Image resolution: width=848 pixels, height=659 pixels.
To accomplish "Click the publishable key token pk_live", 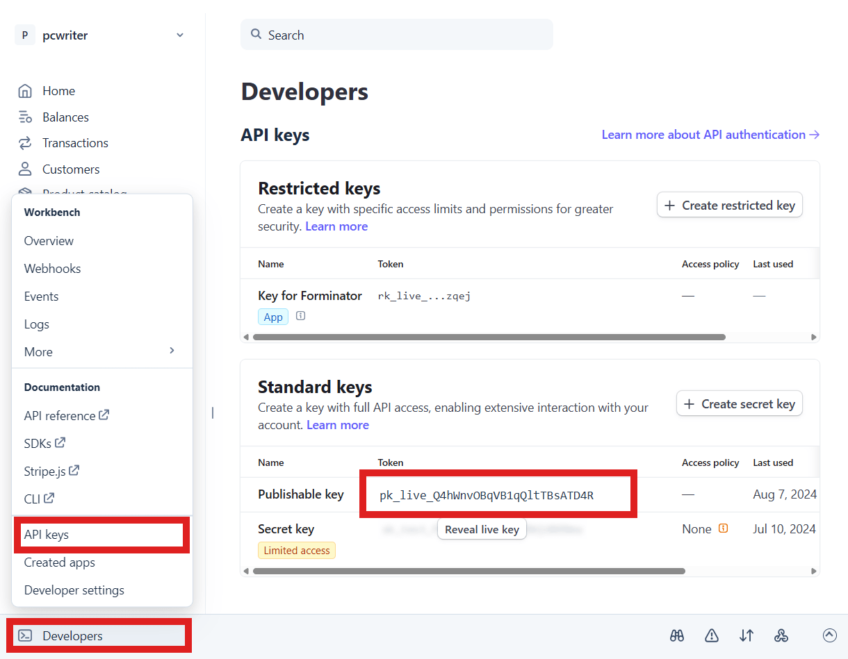I will pos(487,495).
